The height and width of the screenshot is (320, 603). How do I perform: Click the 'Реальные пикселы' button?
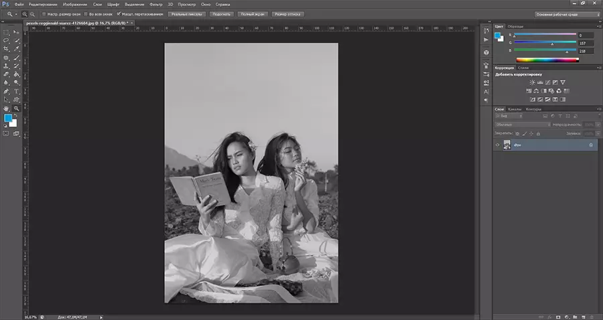tap(187, 13)
